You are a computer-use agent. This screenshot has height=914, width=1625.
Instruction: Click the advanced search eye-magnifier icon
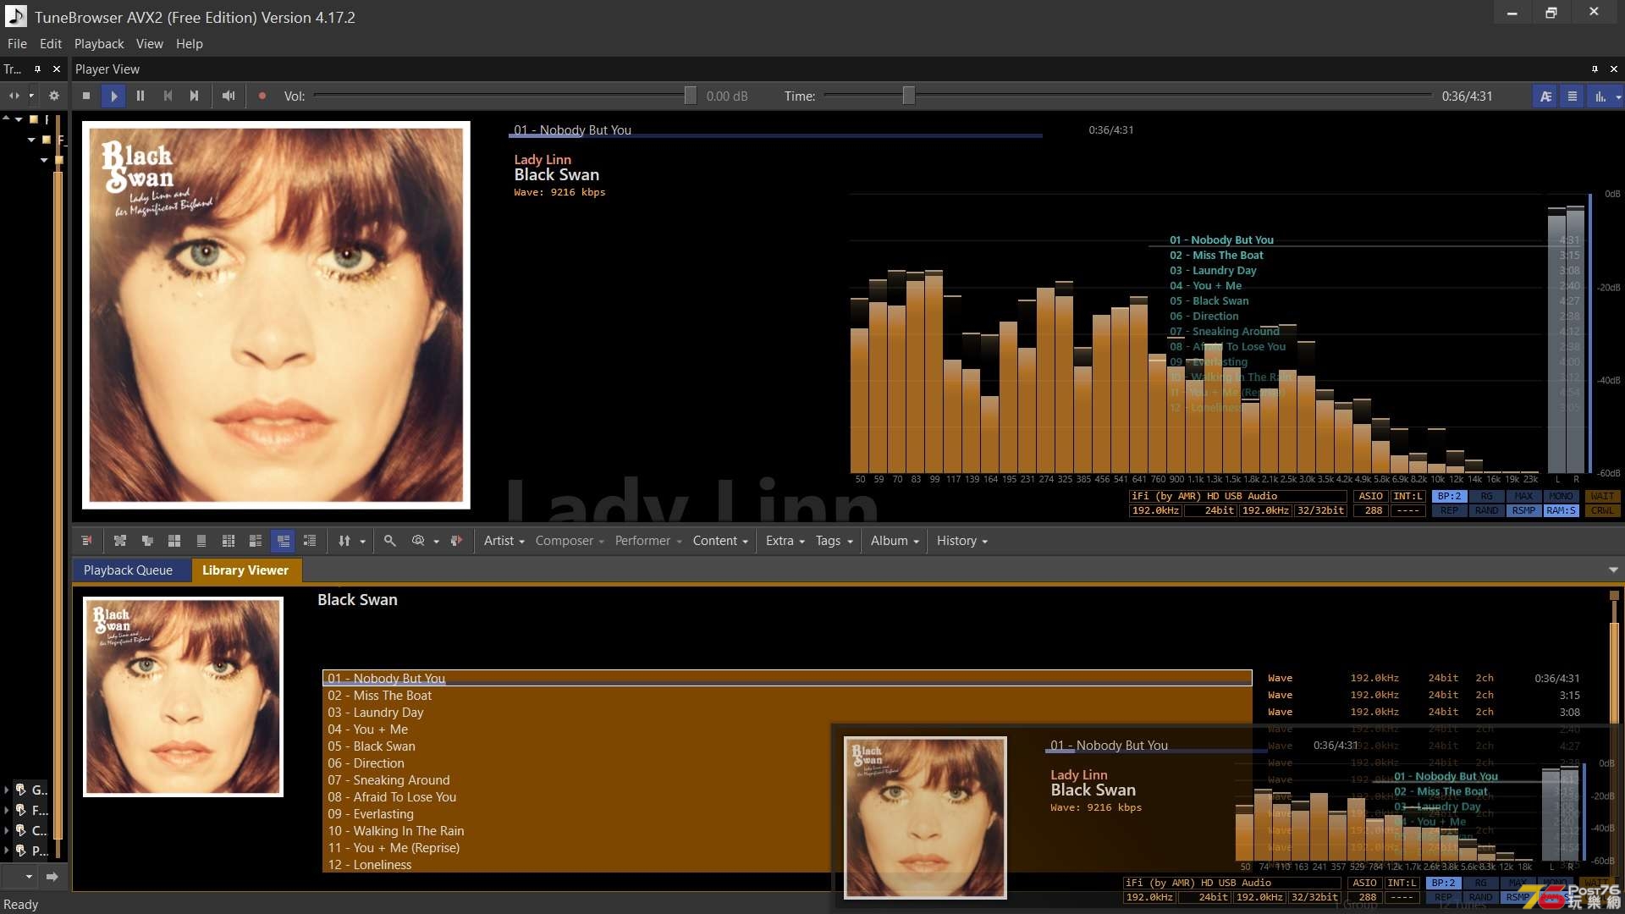(x=418, y=541)
